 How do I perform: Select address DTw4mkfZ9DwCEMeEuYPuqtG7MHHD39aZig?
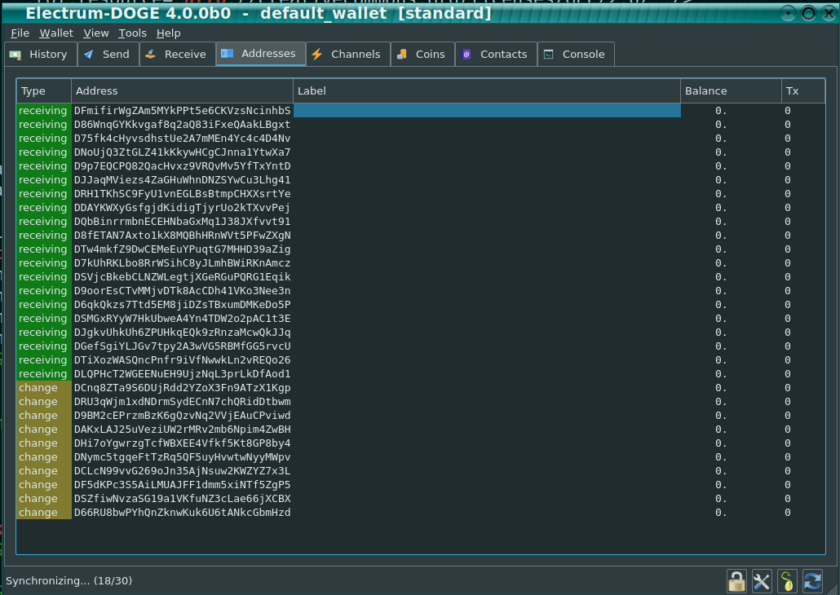182,249
